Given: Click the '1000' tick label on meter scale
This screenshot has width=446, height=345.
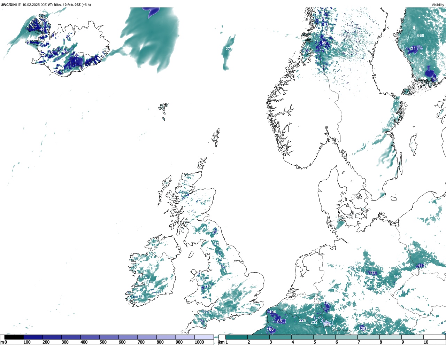Looking at the screenshot, I should [x=199, y=342].
